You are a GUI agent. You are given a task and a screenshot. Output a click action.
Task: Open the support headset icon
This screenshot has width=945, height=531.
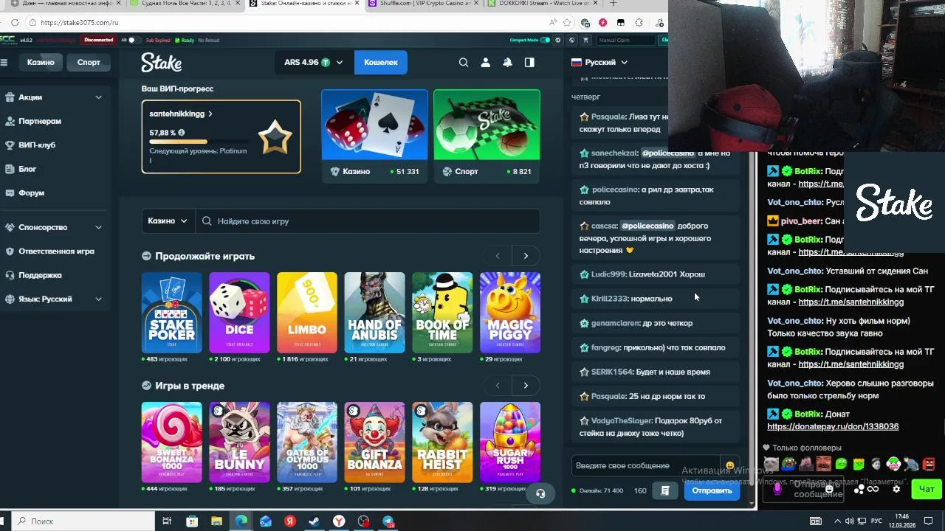pyautogui.click(x=540, y=493)
